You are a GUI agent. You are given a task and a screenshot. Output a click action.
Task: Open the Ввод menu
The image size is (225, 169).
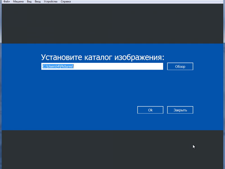pos(38,2)
